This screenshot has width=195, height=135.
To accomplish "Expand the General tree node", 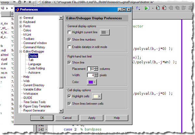I will tap(21, 18).
